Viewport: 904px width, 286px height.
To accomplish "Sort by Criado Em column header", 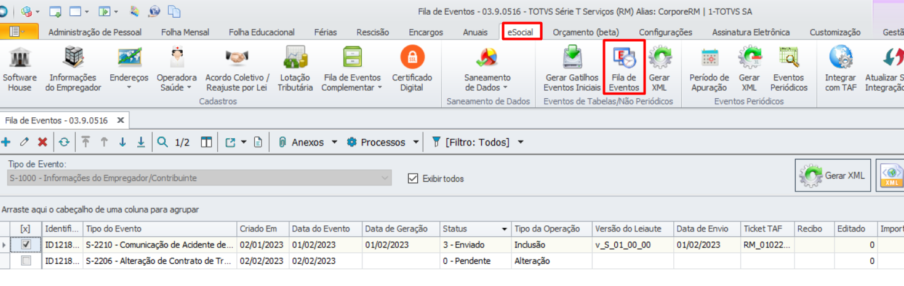I will (263, 229).
